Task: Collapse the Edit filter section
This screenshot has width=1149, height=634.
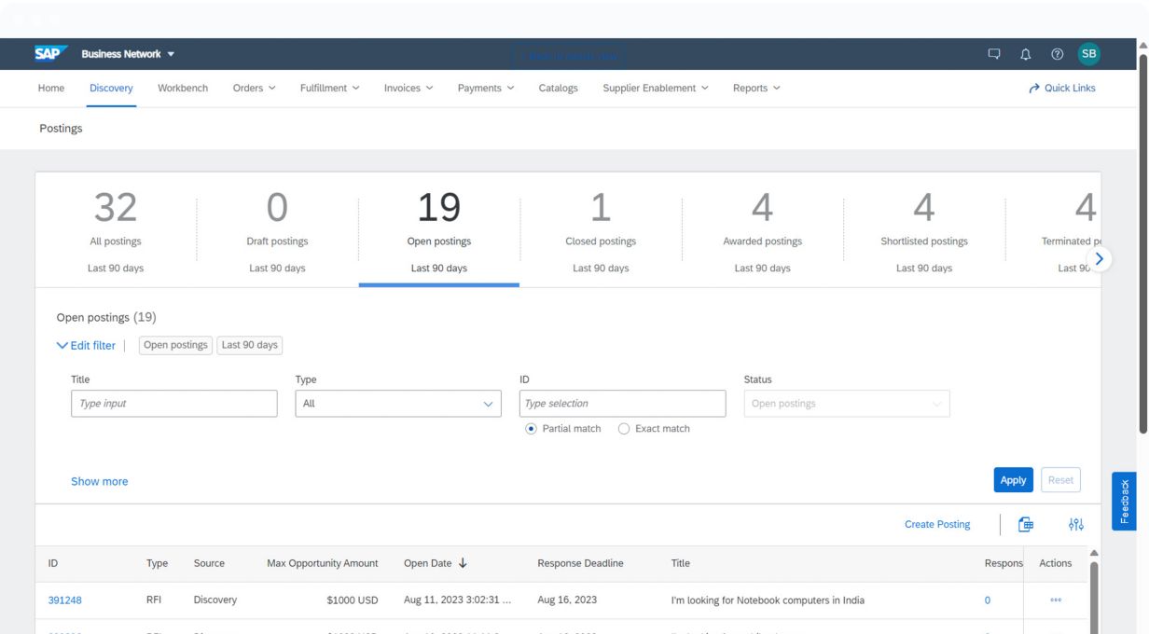Action: 86,345
